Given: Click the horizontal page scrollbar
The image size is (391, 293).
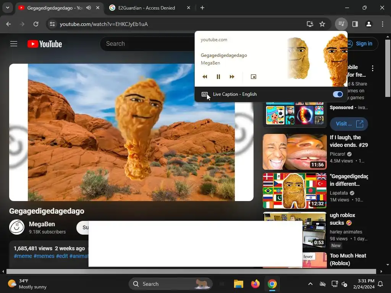Looking at the screenshot, I should pyautogui.click(x=191, y=271).
